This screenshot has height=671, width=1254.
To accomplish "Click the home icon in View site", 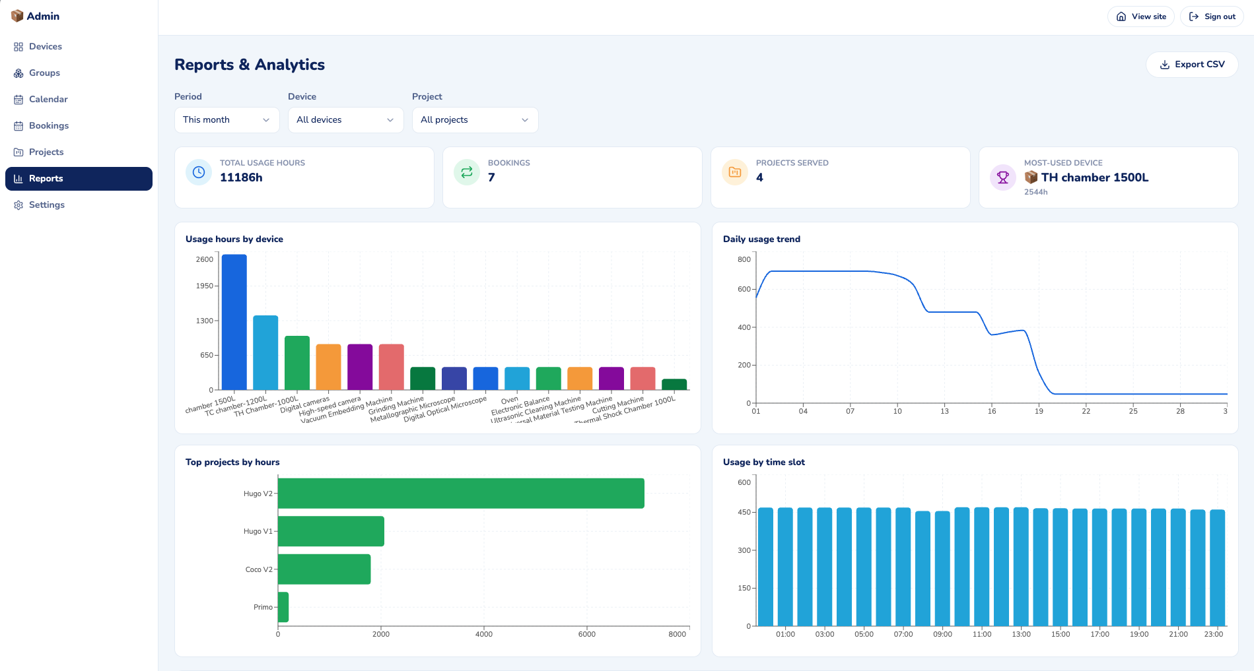I will 1121,16.
